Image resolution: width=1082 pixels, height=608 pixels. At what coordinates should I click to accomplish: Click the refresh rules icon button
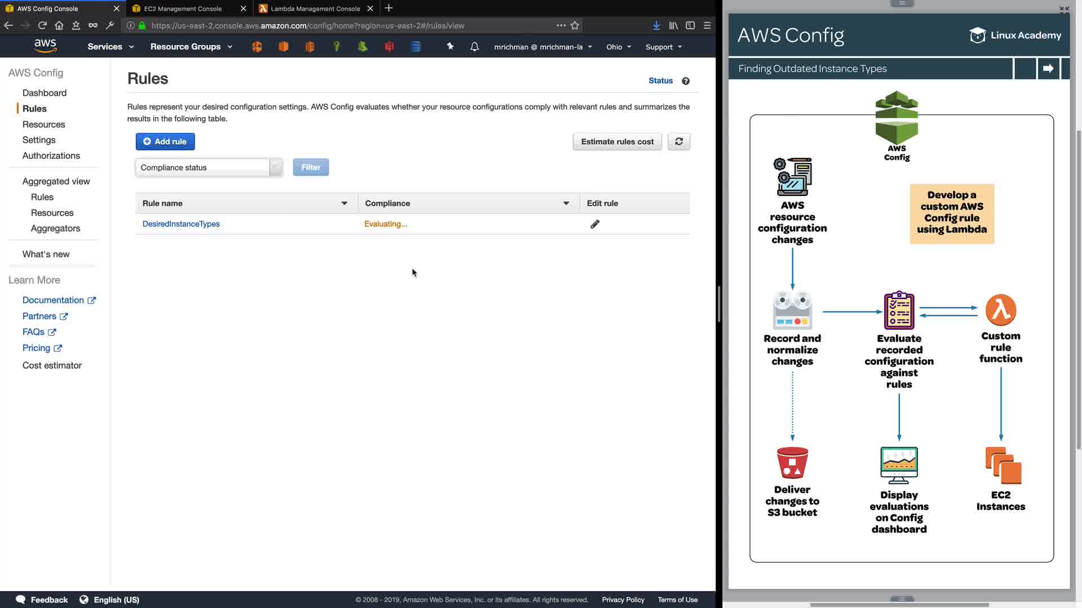pos(679,141)
